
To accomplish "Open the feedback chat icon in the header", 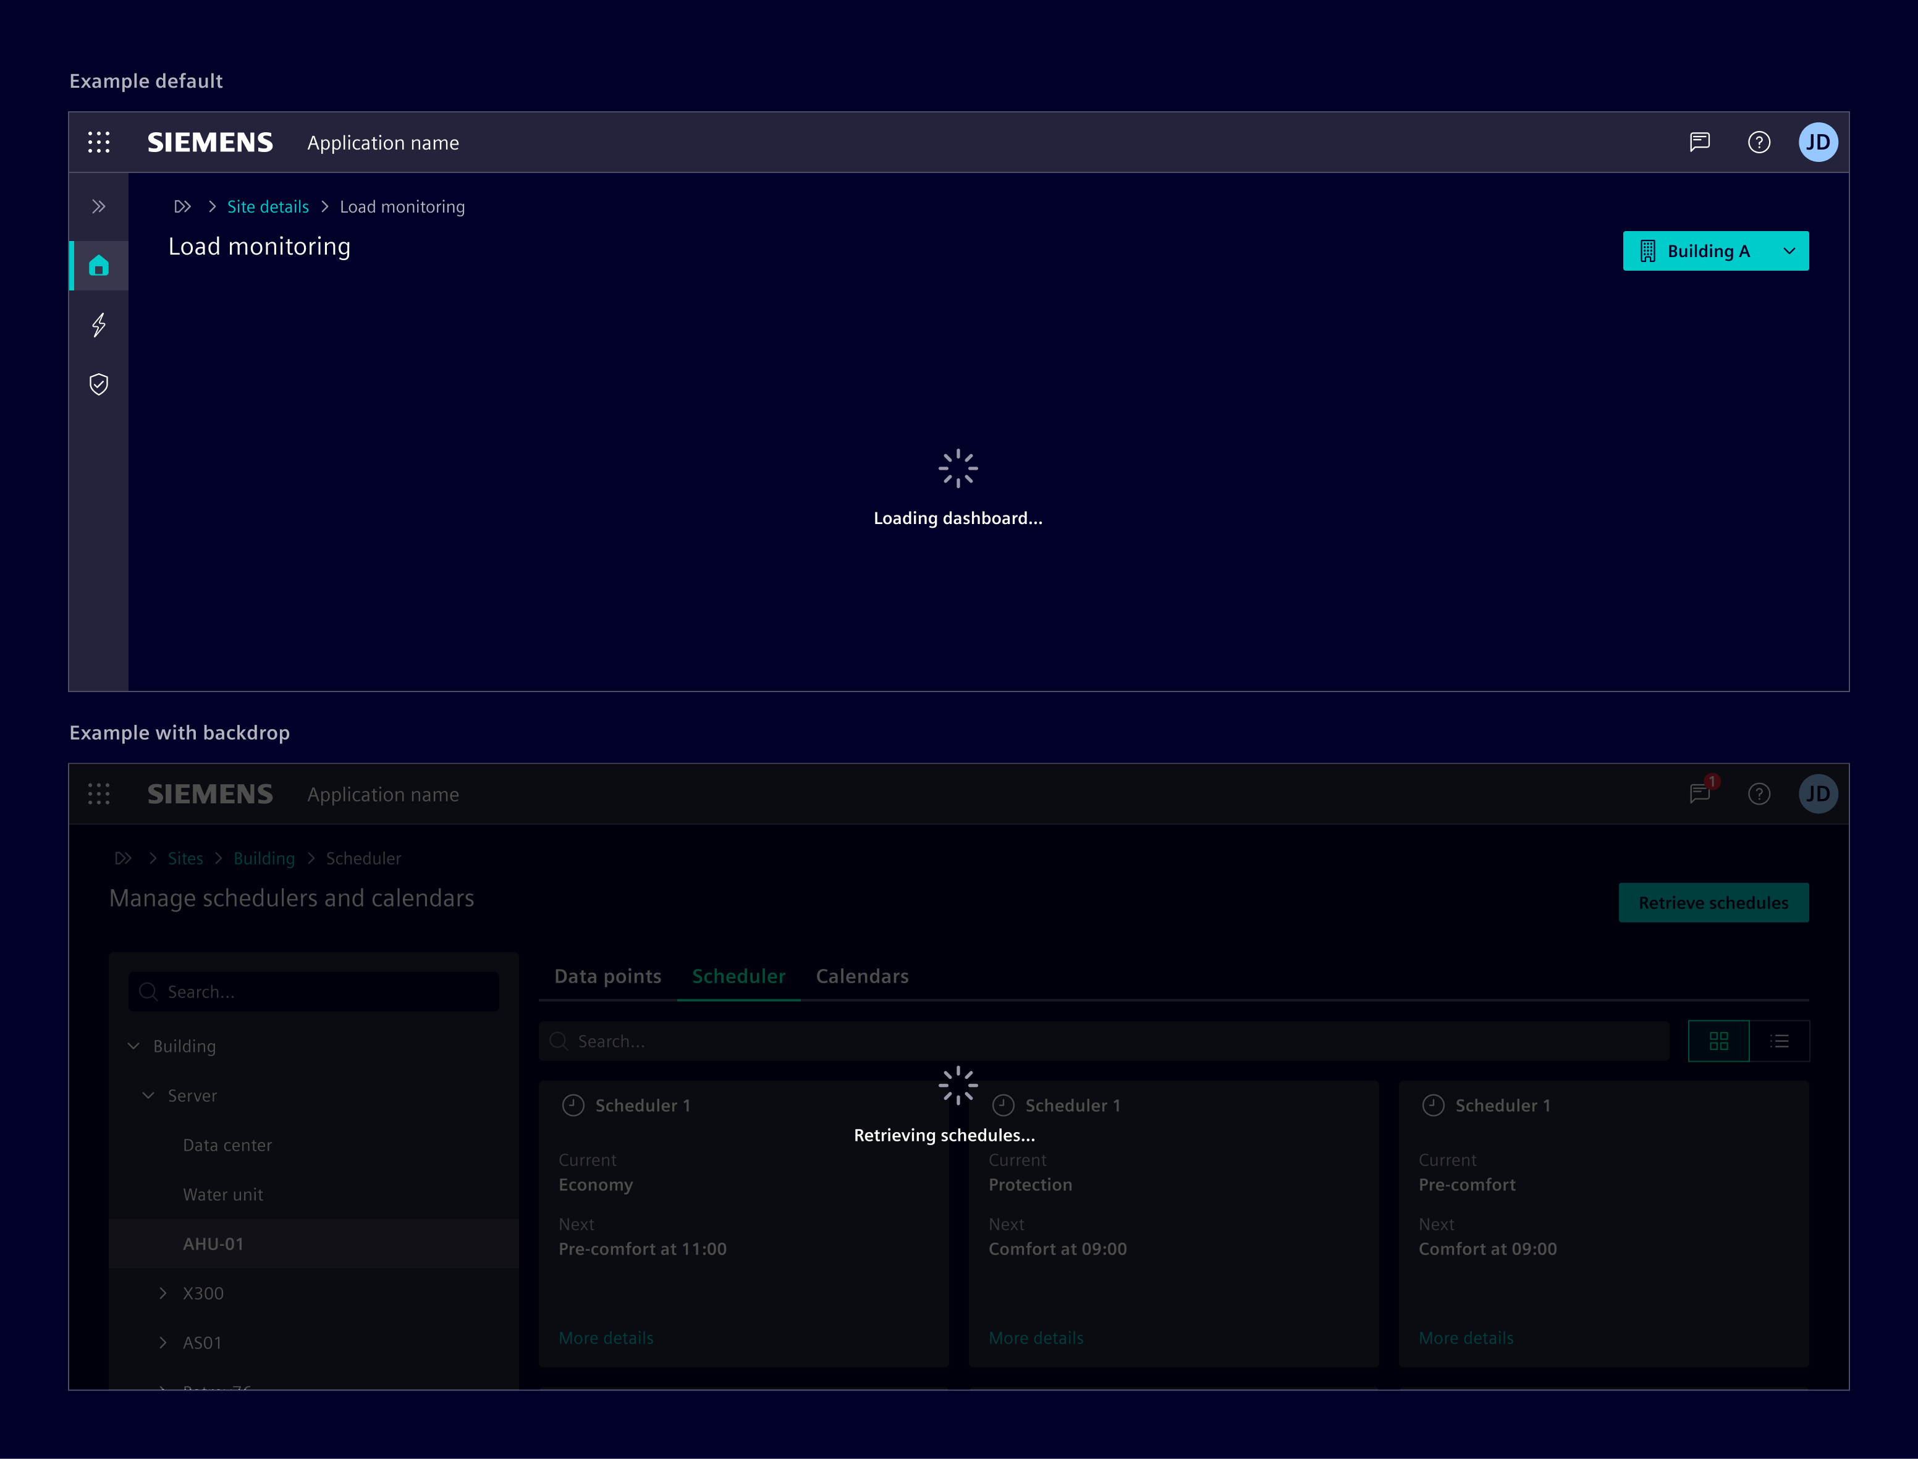I will (x=1699, y=142).
